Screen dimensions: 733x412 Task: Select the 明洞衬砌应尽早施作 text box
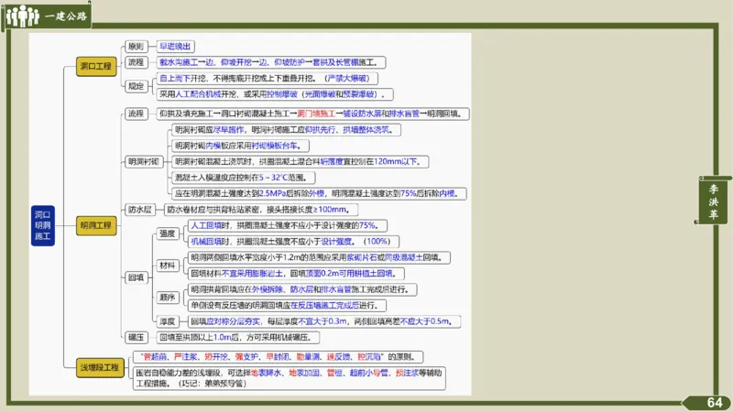[286, 129]
